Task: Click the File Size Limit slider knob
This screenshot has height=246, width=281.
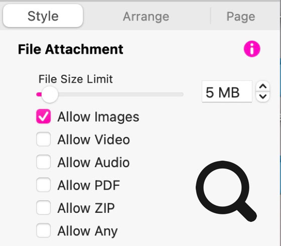Action: [x=50, y=94]
